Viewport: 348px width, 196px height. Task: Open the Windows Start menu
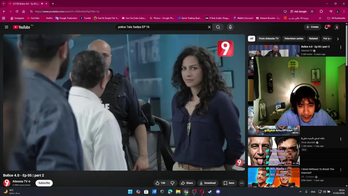coord(130,192)
